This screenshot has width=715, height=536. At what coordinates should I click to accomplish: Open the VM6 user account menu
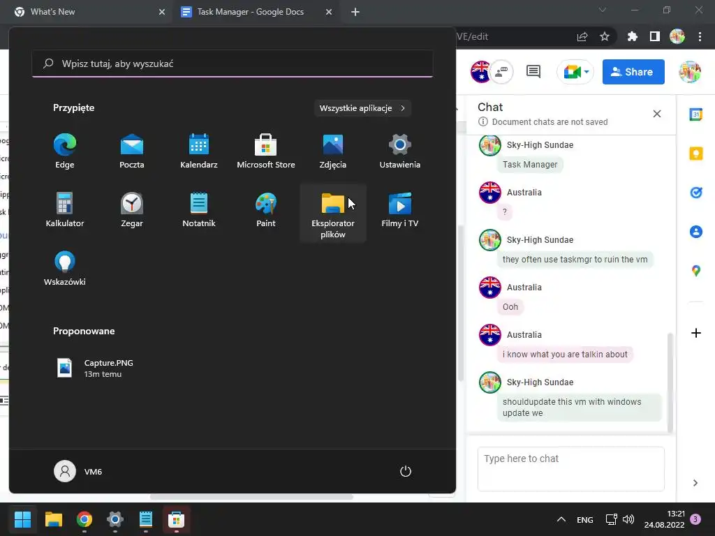click(78, 471)
